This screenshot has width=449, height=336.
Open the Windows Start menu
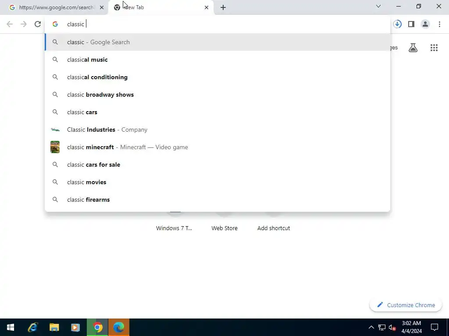point(11,327)
